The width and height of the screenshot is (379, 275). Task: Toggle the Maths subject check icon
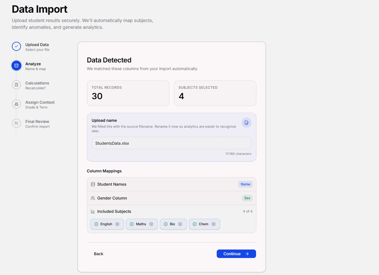coord(132,224)
